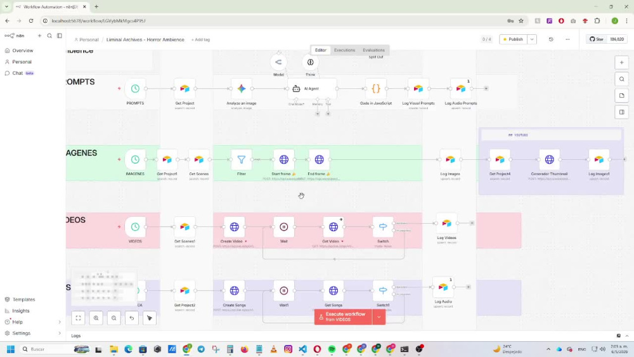
Task: Open workflow history icon
Action: point(551,39)
